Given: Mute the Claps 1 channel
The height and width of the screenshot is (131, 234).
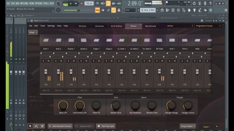Looking at the screenshot, I should point(99,61).
